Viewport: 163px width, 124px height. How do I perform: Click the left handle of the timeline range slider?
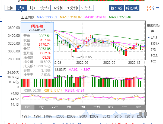pyautogui.click(x=141, y=114)
